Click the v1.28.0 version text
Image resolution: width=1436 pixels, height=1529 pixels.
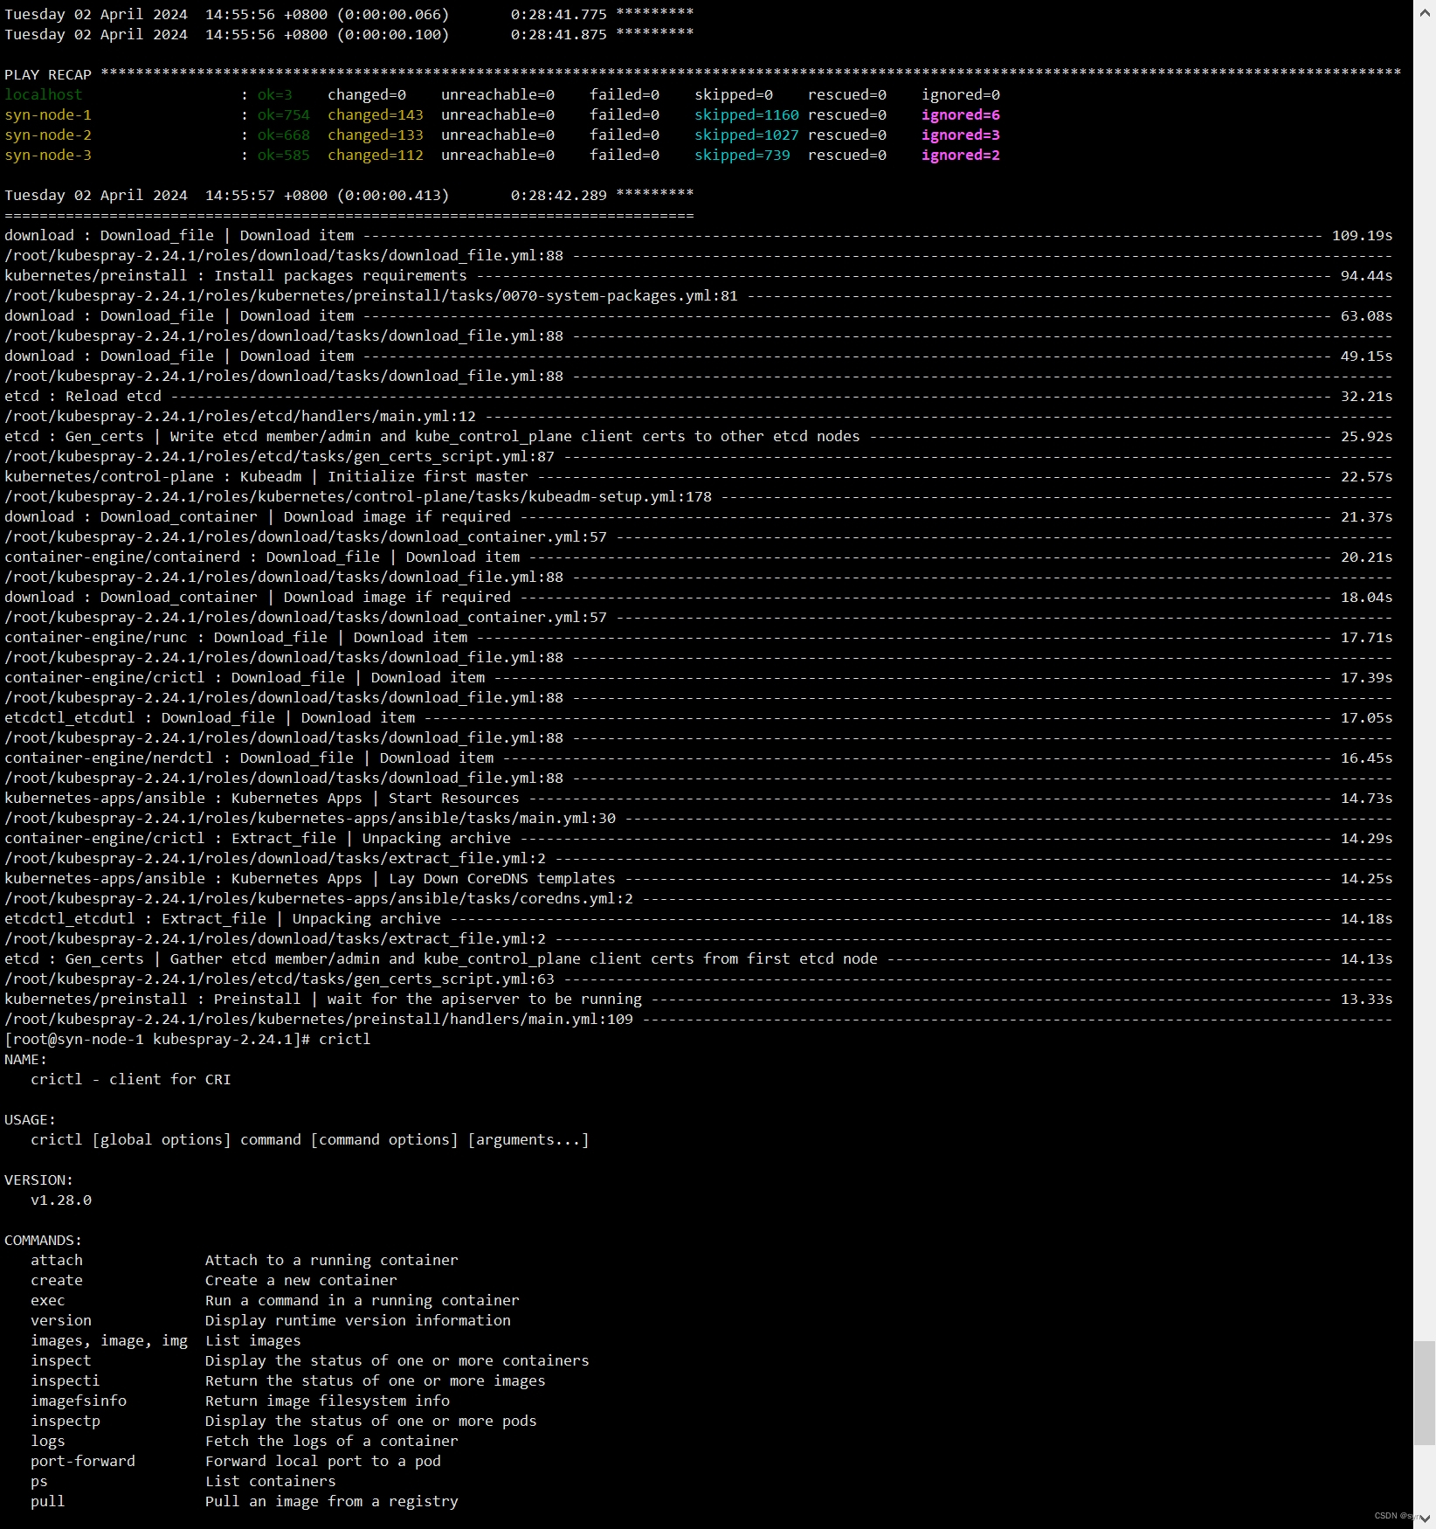(61, 1200)
